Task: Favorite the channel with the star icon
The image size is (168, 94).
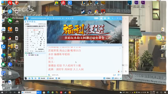Action: click(x=66, y=18)
